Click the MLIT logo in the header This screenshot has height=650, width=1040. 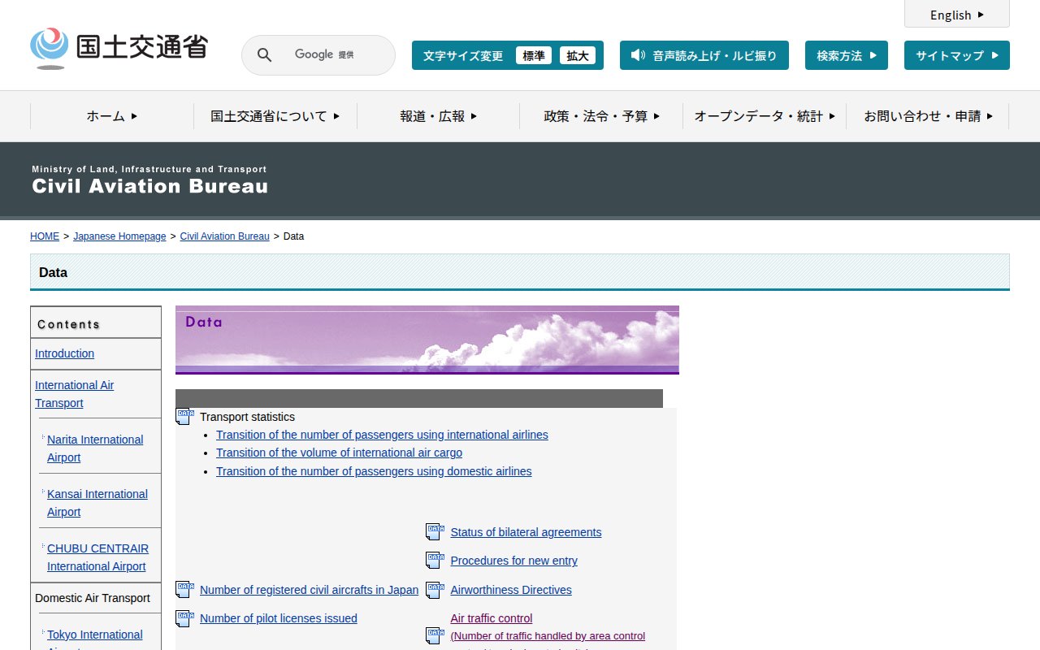[119, 48]
